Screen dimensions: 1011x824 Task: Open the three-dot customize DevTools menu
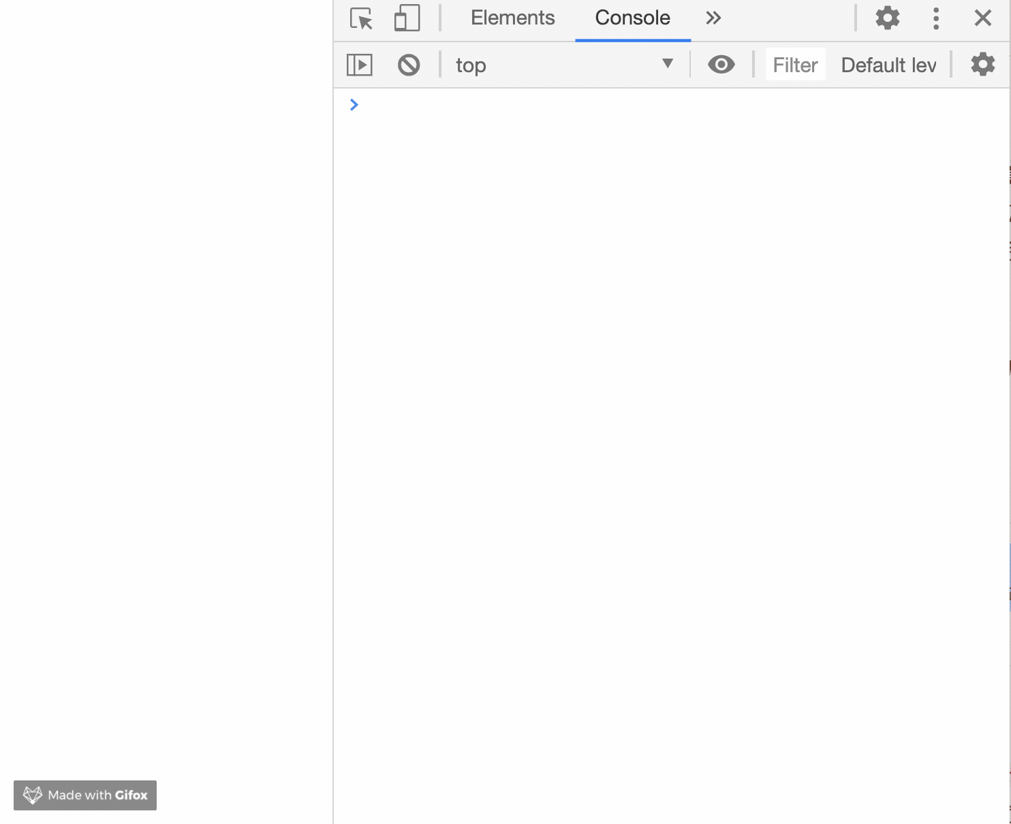coord(936,18)
